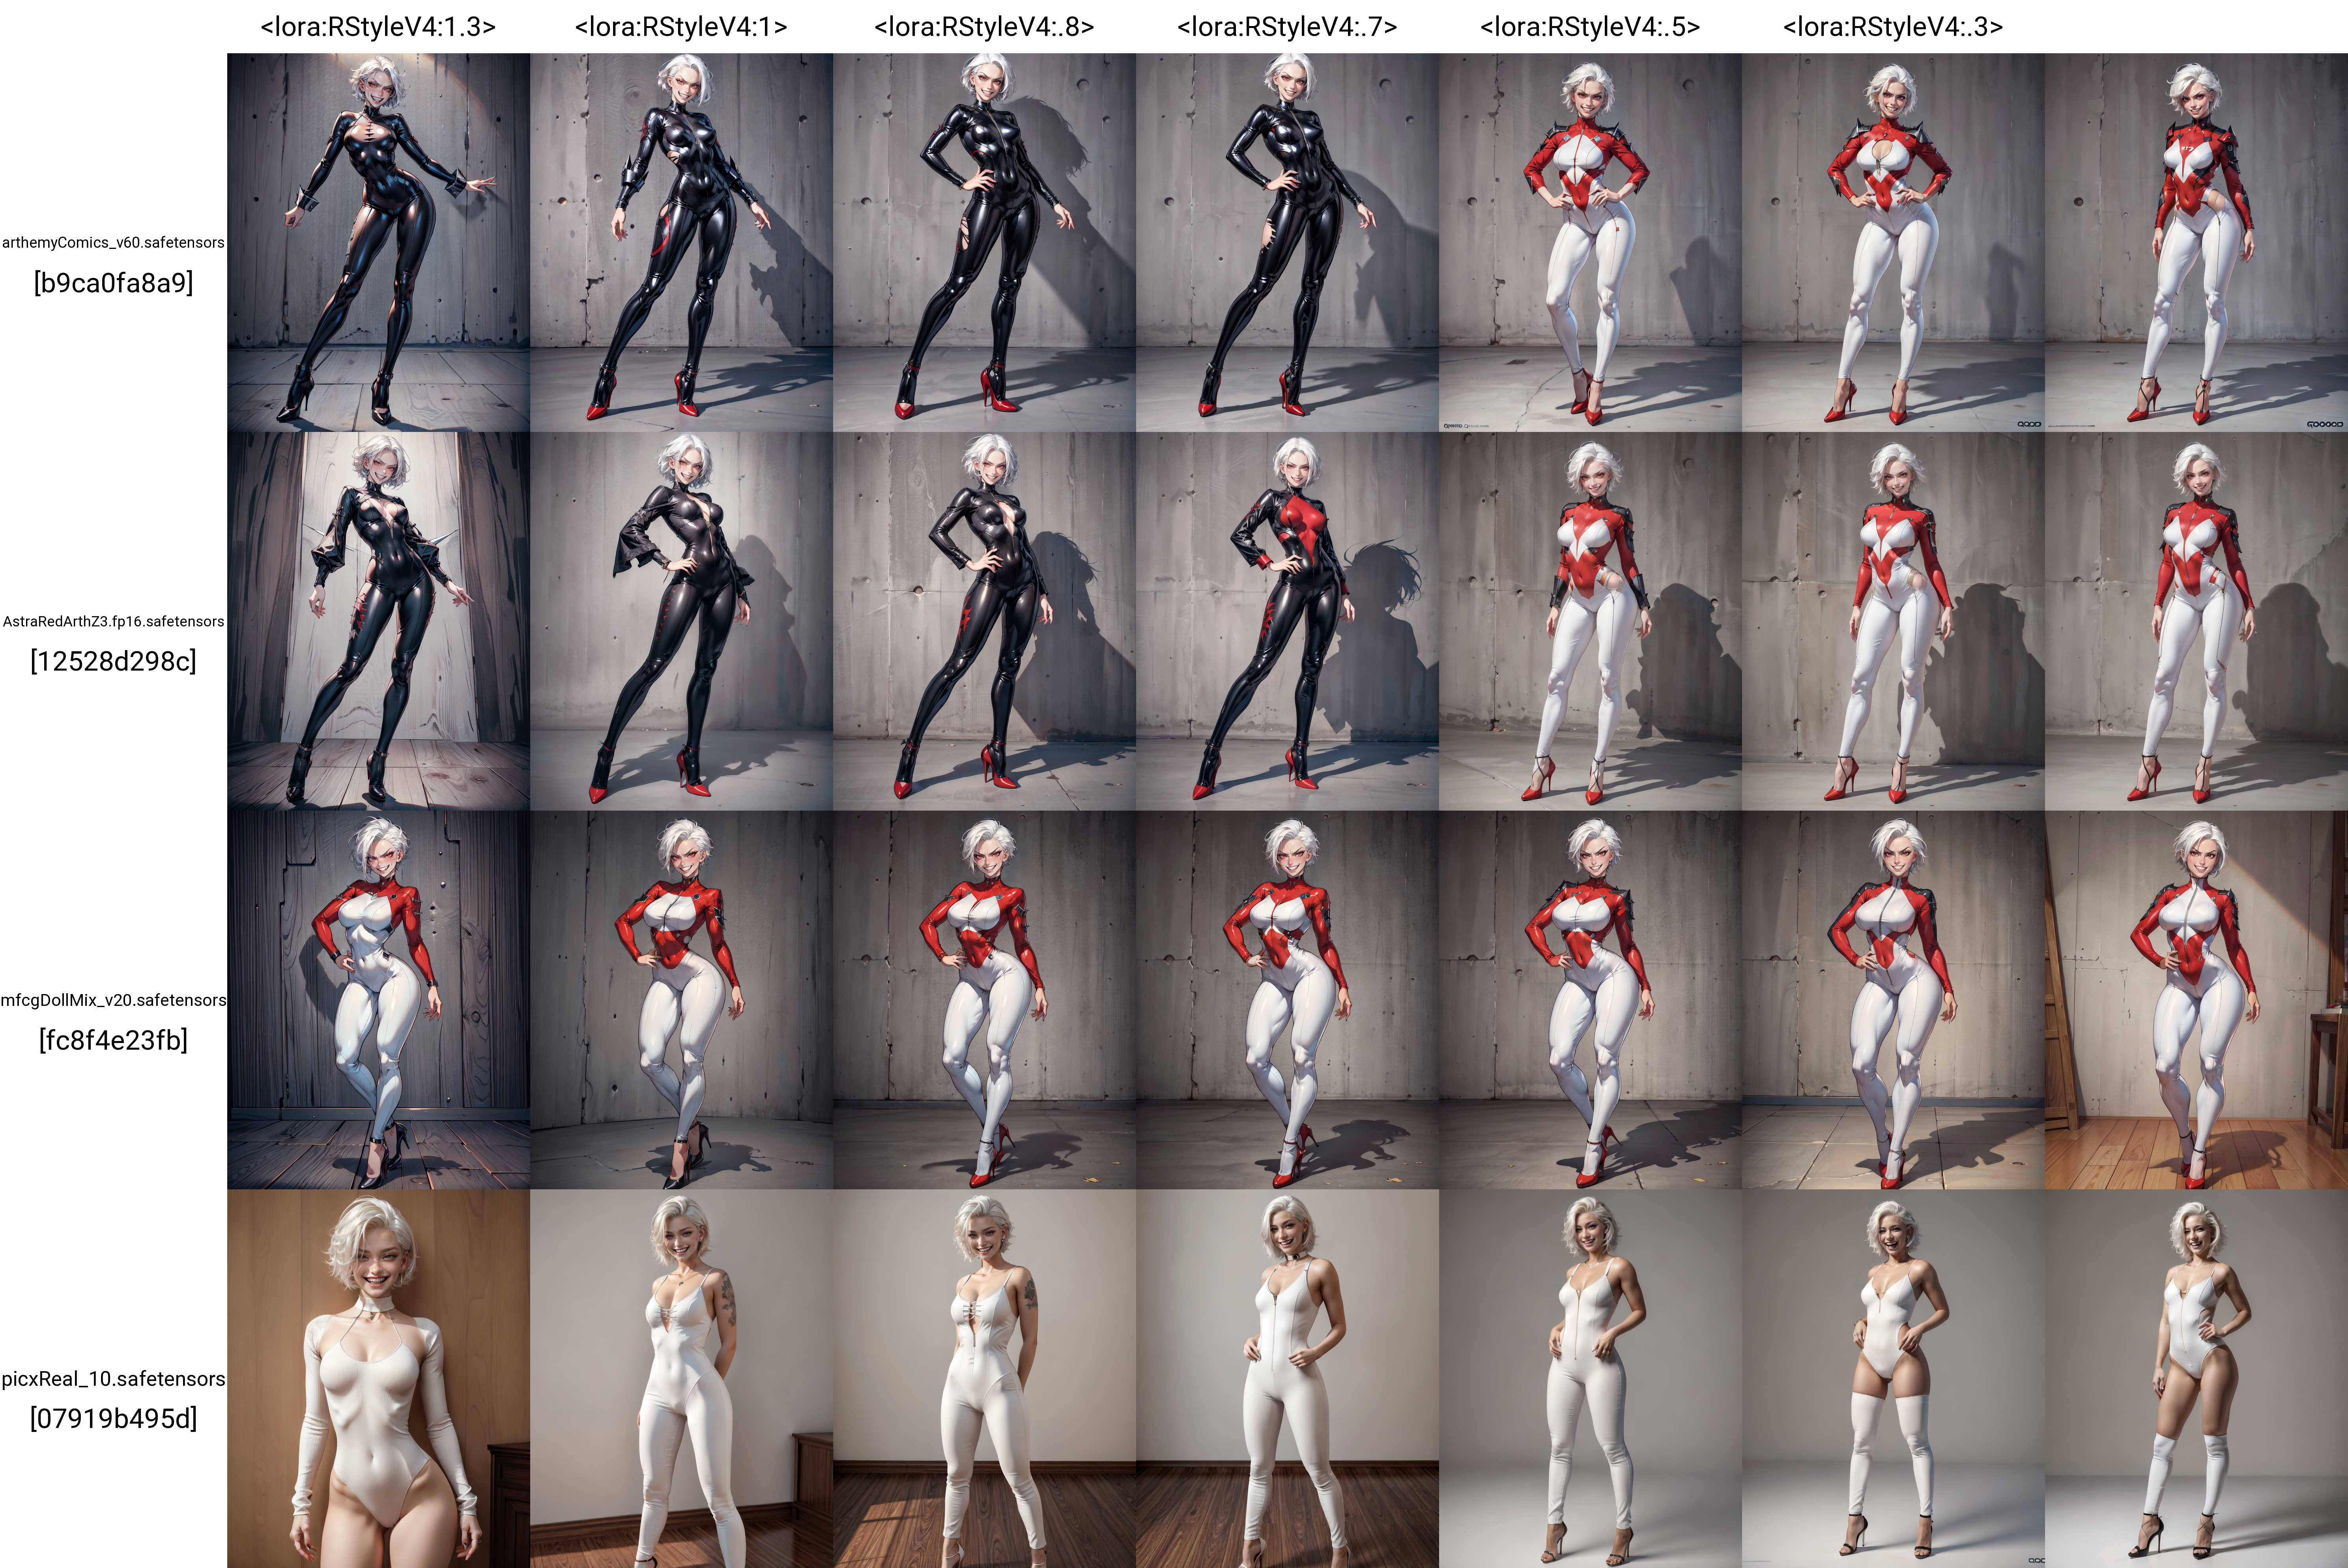Image resolution: width=2348 pixels, height=1568 pixels.
Task: Click the hash text [12528d298c]
Action: (x=113, y=661)
